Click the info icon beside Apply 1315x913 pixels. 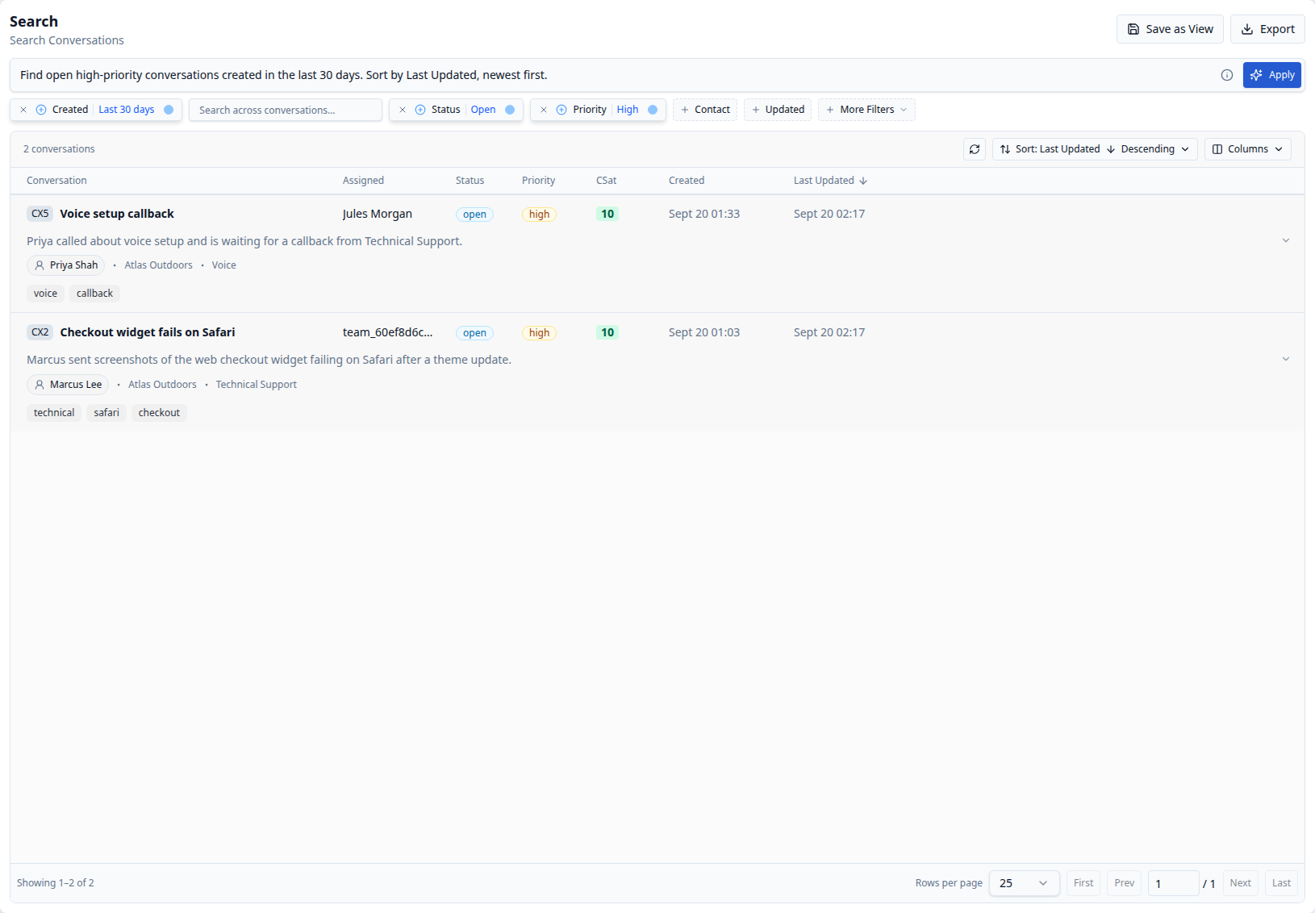pyautogui.click(x=1226, y=75)
